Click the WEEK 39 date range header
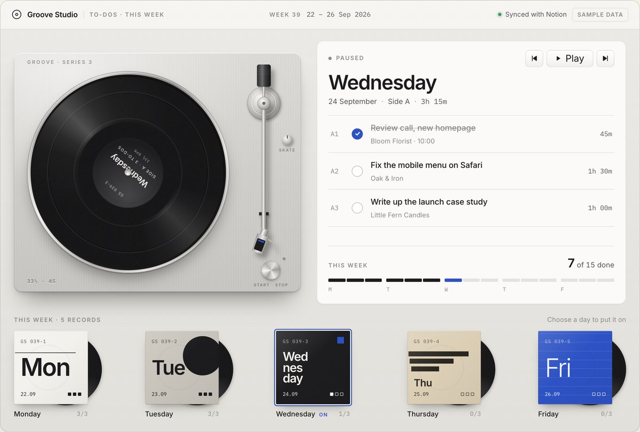 pos(319,15)
